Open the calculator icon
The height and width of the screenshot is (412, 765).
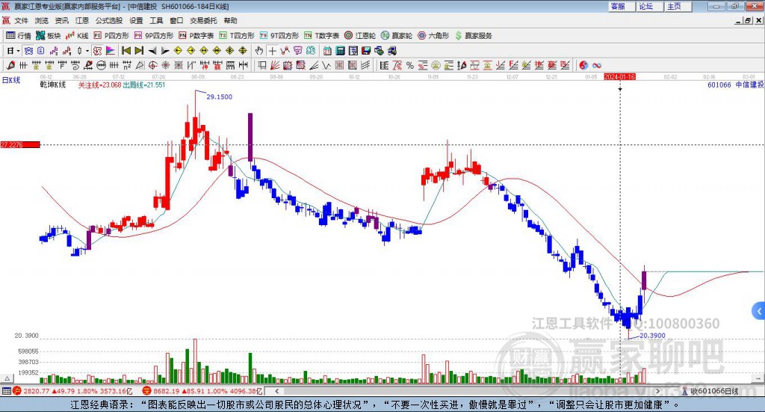(x=340, y=51)
